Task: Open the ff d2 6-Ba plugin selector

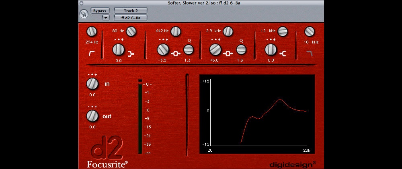Action: (x=131, y=18)
